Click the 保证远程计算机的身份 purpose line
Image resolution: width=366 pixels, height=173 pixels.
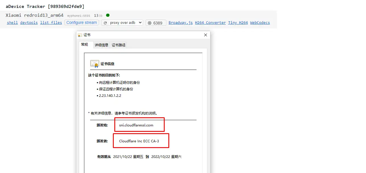[x=116, y=89]
